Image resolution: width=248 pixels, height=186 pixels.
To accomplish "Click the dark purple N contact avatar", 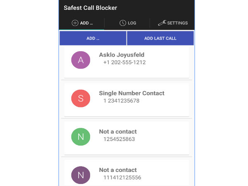I will 81,175.
